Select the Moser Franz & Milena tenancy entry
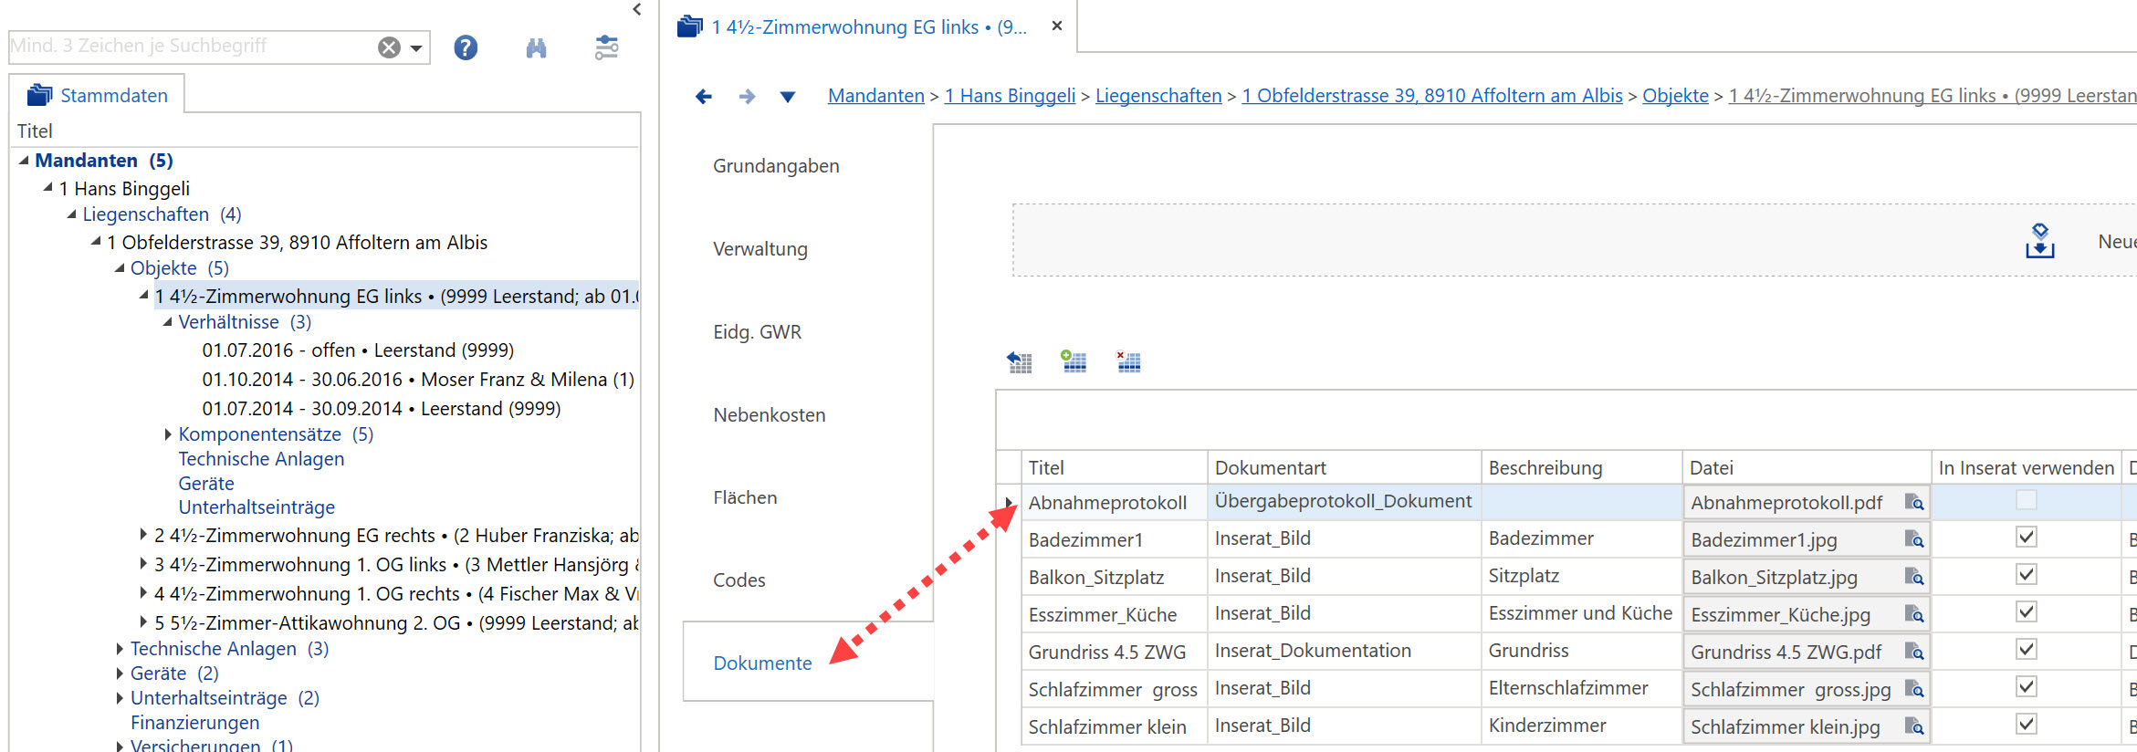The width and height of the screenshot is (2137, 752). click(418, 380)
